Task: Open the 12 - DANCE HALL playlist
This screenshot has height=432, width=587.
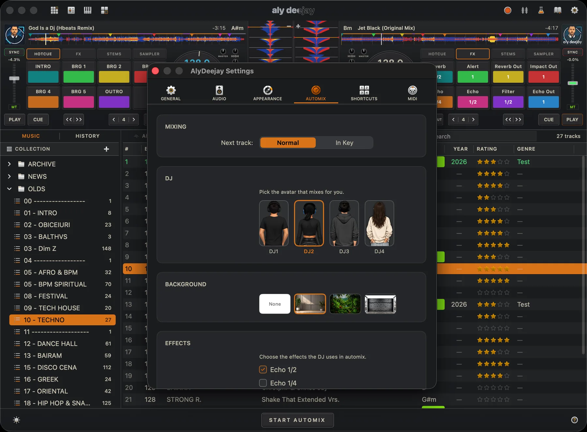Action: 63,344
